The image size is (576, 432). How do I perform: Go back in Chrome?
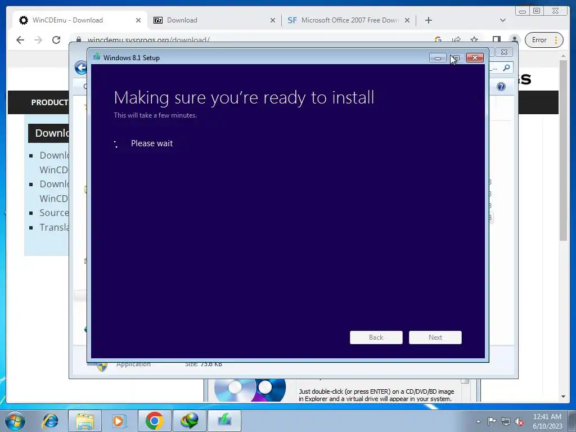pyautogui.click(x=20, y=40)
